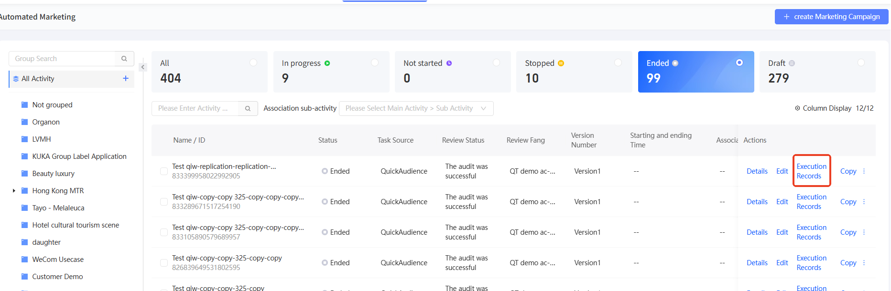Expand the Hong Kong MTR group
Image resolution: width=891 pixels, height=291 pixels.
tap(14, 191)
